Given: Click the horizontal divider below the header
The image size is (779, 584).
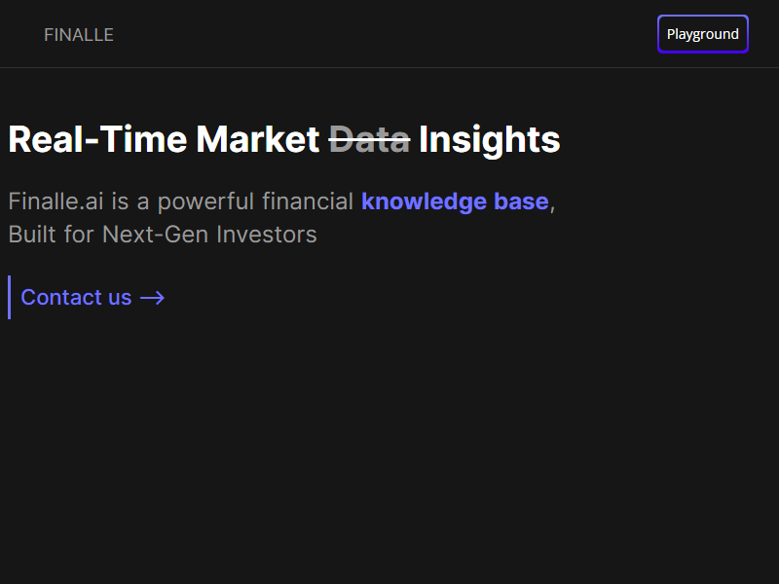Looking at the screenshot, I should (389, 67).
